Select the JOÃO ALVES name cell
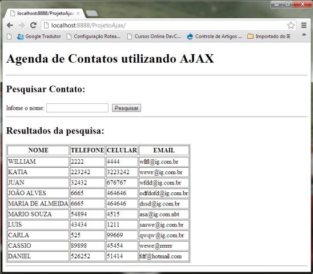Screen dimensions: 313x274 click(38, 193)
